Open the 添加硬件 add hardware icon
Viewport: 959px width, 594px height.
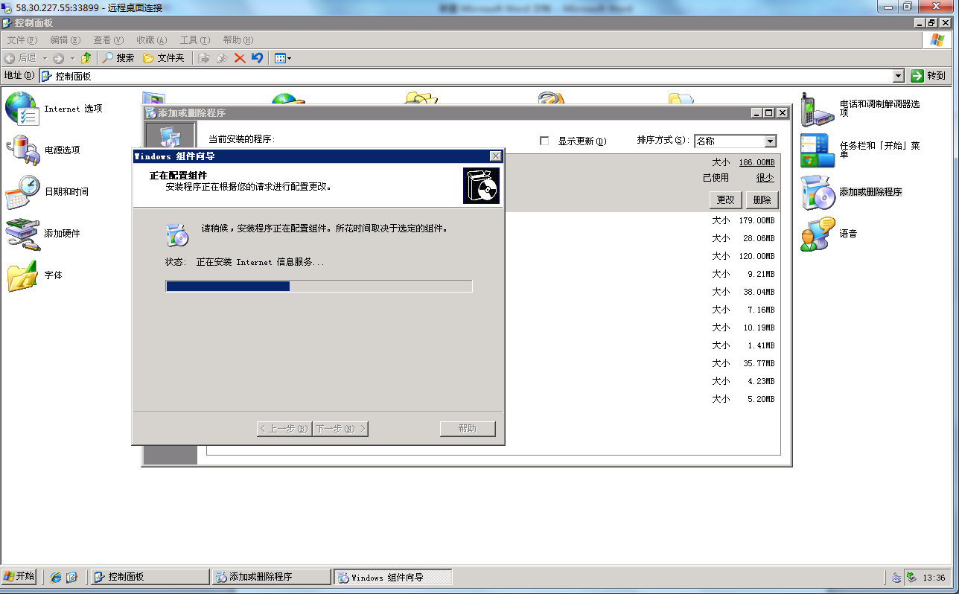point(22,234)
